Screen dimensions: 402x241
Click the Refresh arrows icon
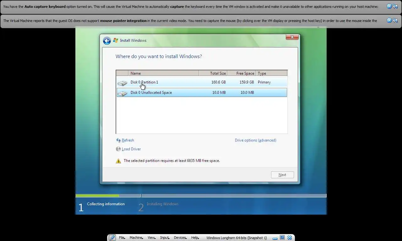tap(118, 140)
